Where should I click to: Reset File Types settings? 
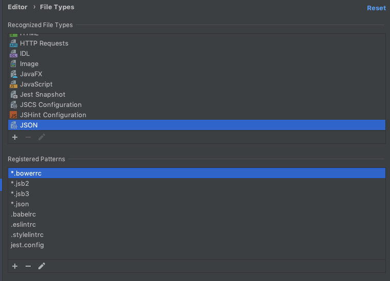point(376,8)
